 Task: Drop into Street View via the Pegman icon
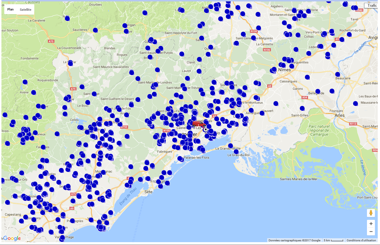click(x=371, y=213)
